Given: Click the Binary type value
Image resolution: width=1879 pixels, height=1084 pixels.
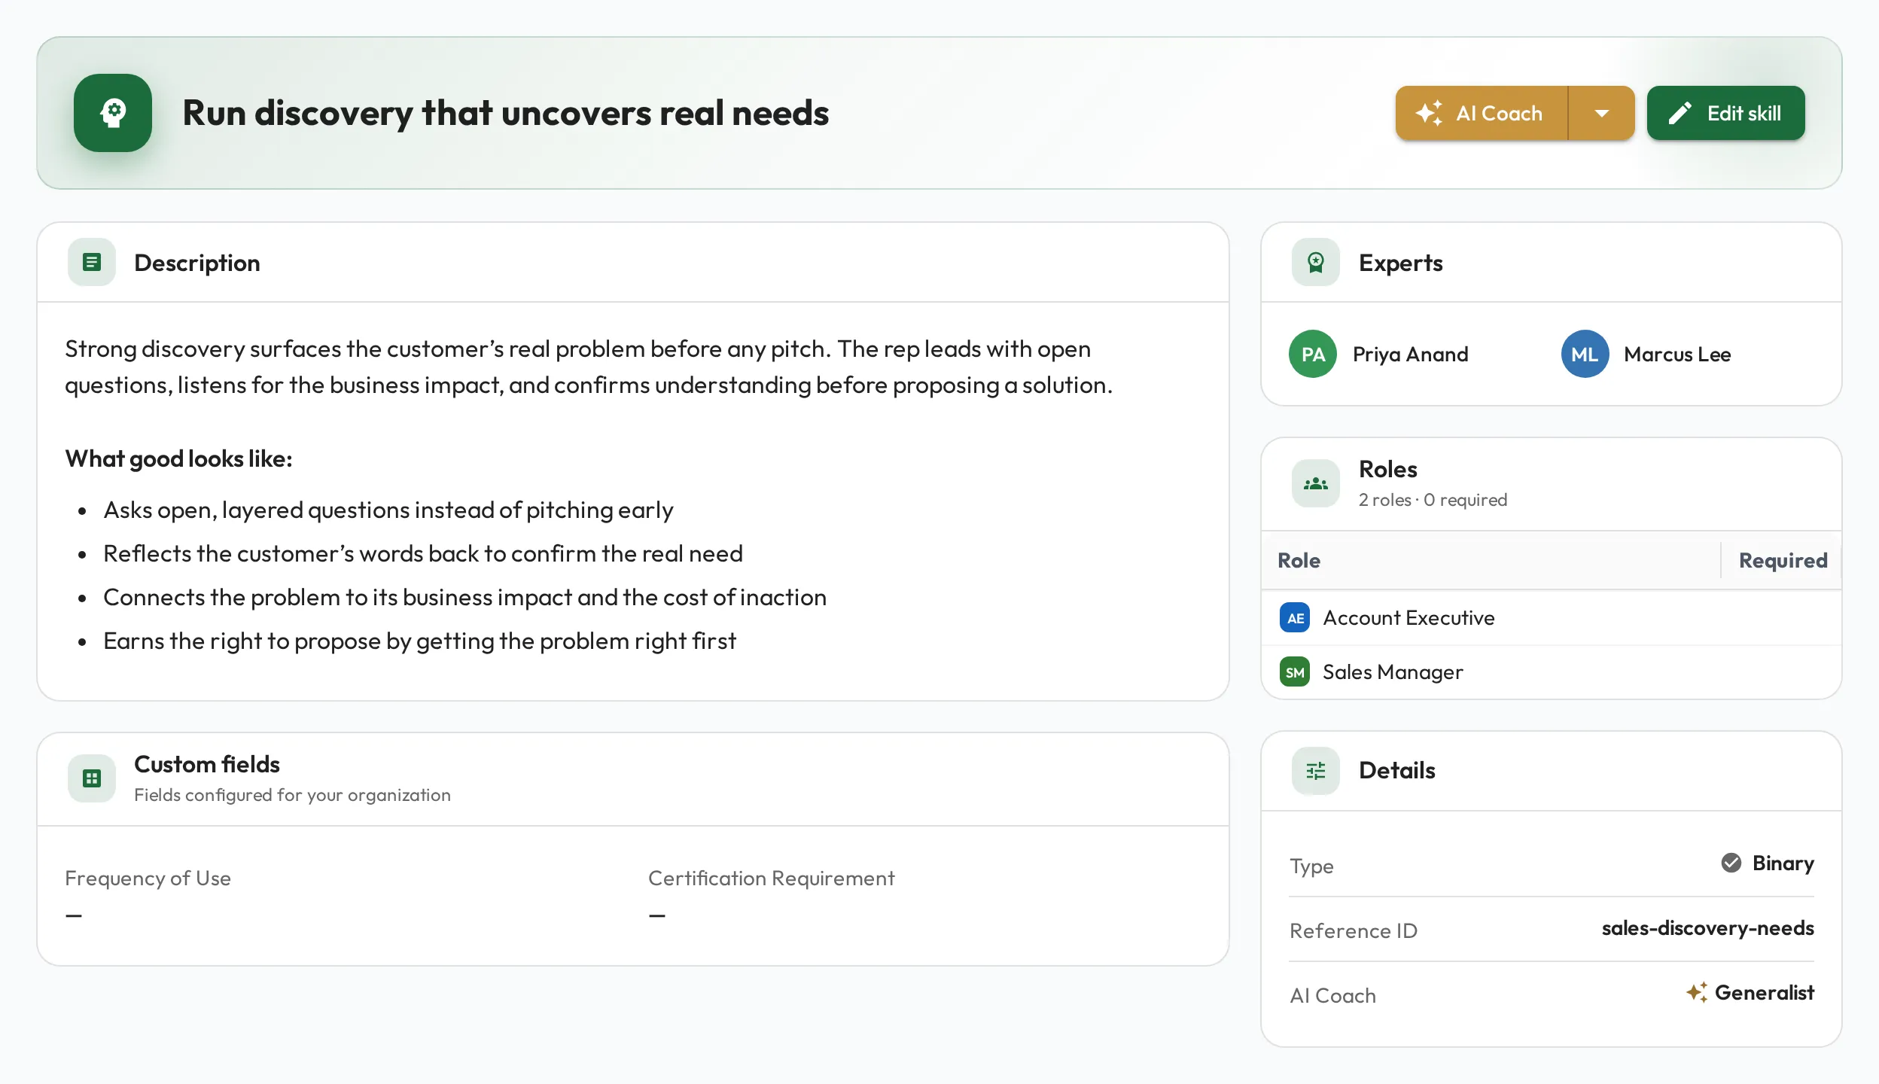Looking at the screenshot, I should [1783, 863].
